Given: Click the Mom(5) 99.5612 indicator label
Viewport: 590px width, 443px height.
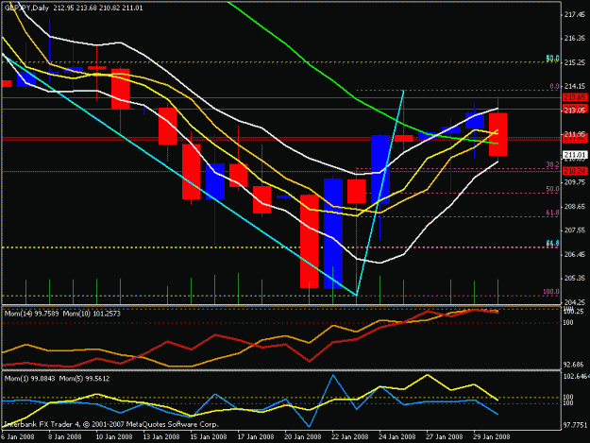Looking at the screenshot, I should click(84, 379).
